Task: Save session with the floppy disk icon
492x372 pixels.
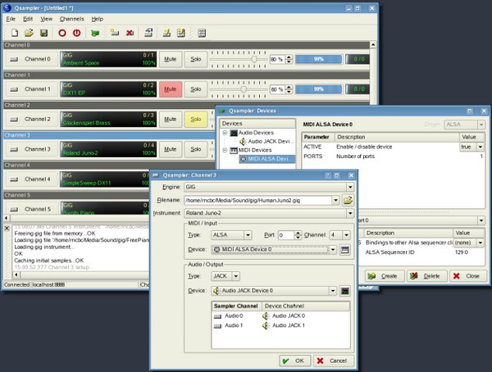Action: point(43,33)
